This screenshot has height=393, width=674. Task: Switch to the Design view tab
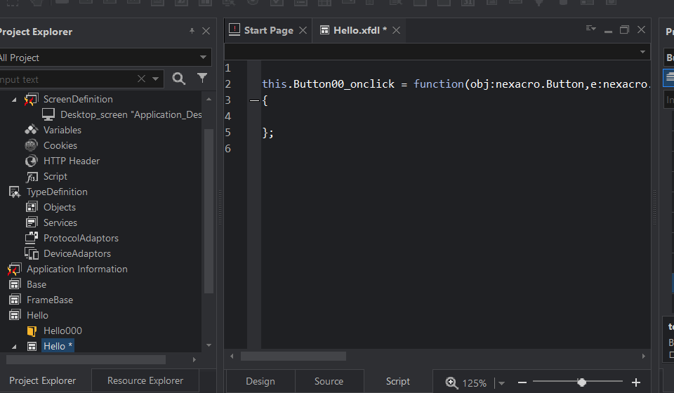[x=260, y=381]
